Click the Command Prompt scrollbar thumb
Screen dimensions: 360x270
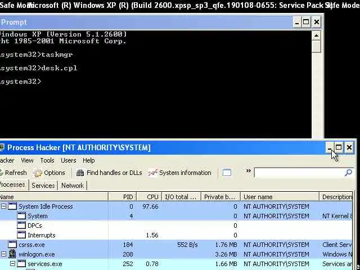point(316,46)
